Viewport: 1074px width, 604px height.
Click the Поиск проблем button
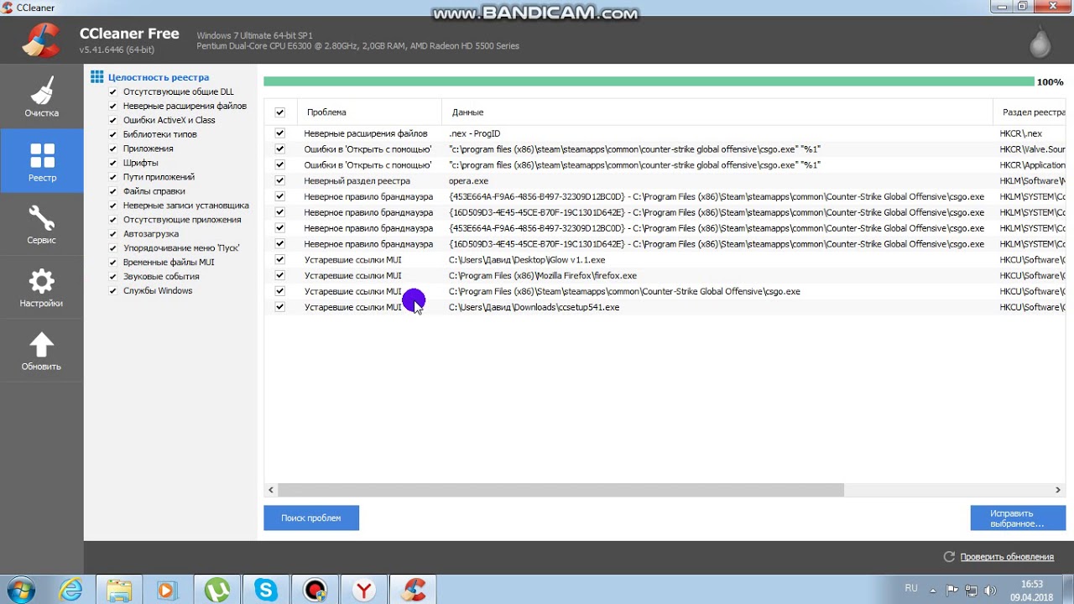[x=311, y=518]
